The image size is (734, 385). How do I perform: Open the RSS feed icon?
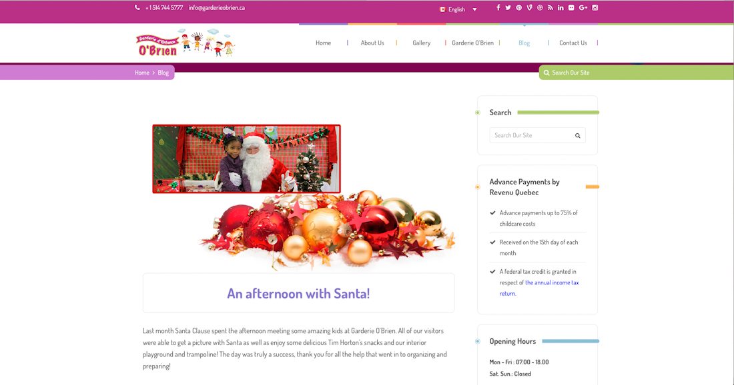coord(550,7)
